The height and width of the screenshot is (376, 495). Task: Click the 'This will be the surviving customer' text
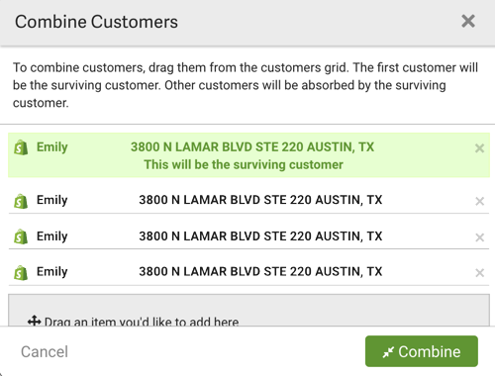tap(244, 164)
